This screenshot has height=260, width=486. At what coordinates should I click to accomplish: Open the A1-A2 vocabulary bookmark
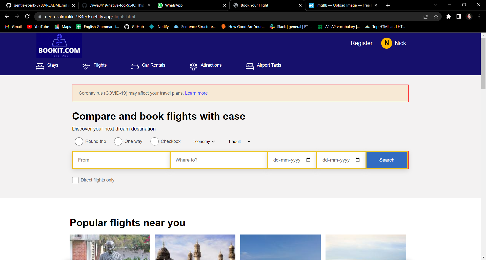pos(339,27)
